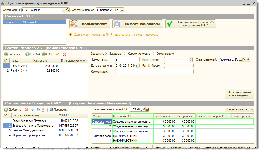Add СЗВ-6-4 pack
This screenshot has width=259, height=150.
coord(33,54)
